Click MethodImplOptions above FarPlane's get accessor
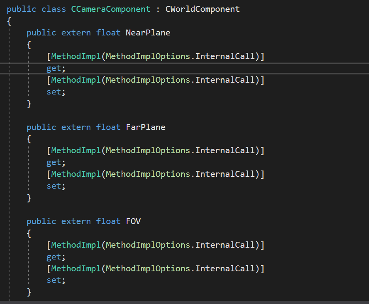 click(x=148, y=150)
